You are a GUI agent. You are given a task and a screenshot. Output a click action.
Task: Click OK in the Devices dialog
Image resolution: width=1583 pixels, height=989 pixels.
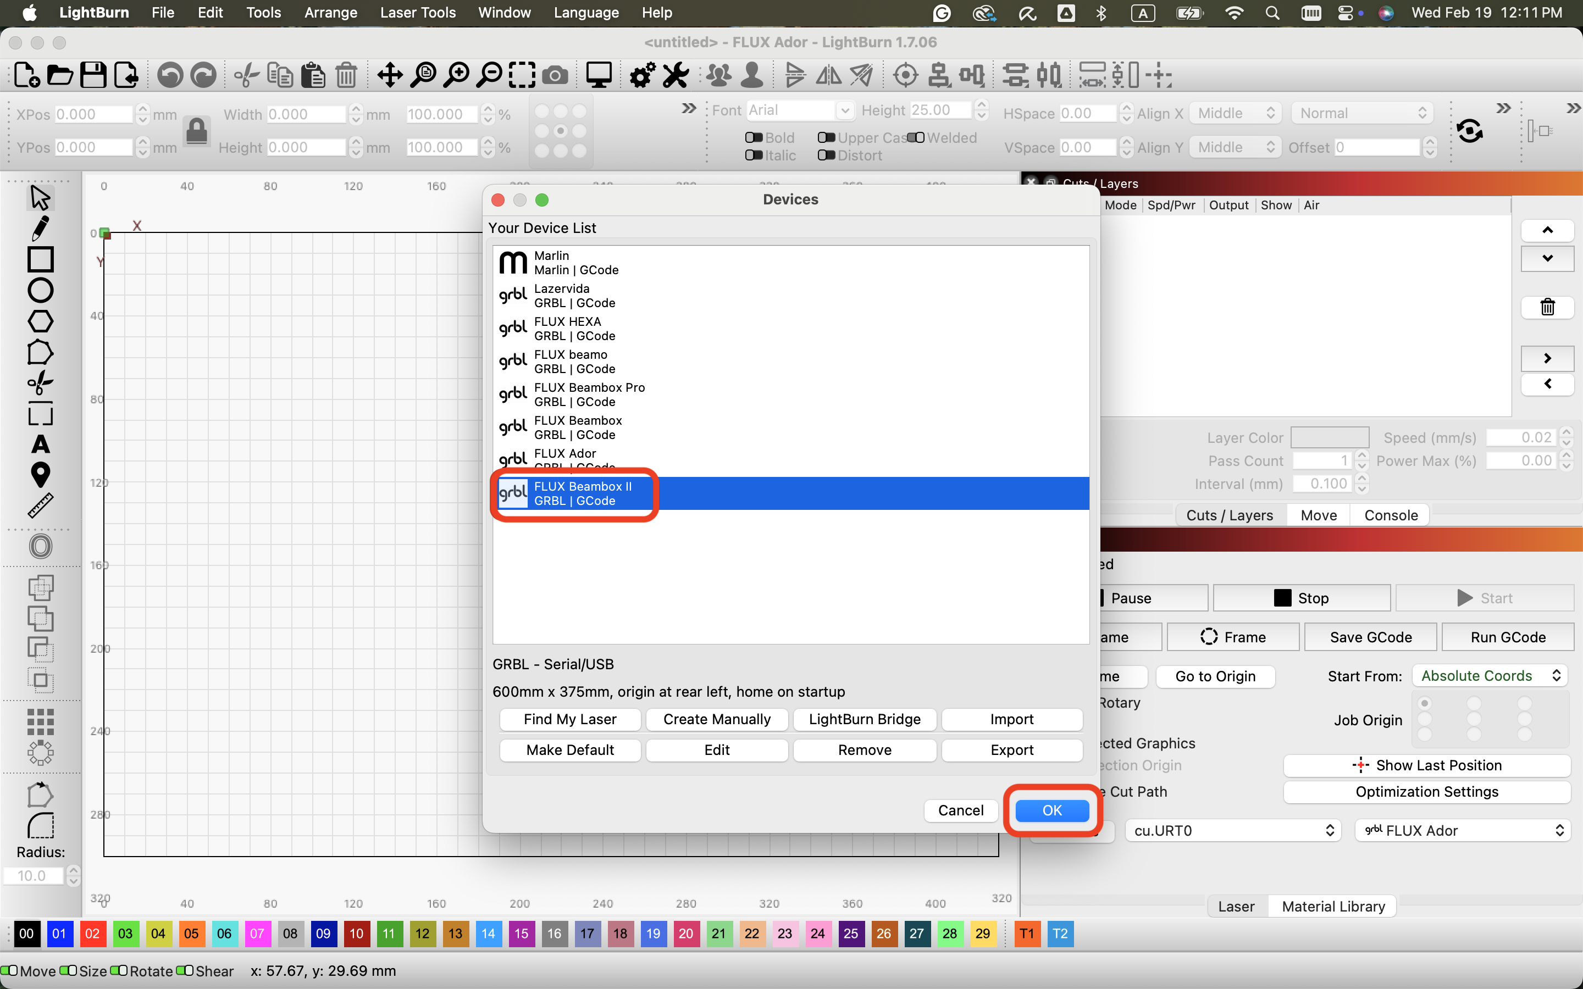point(1052,811)
